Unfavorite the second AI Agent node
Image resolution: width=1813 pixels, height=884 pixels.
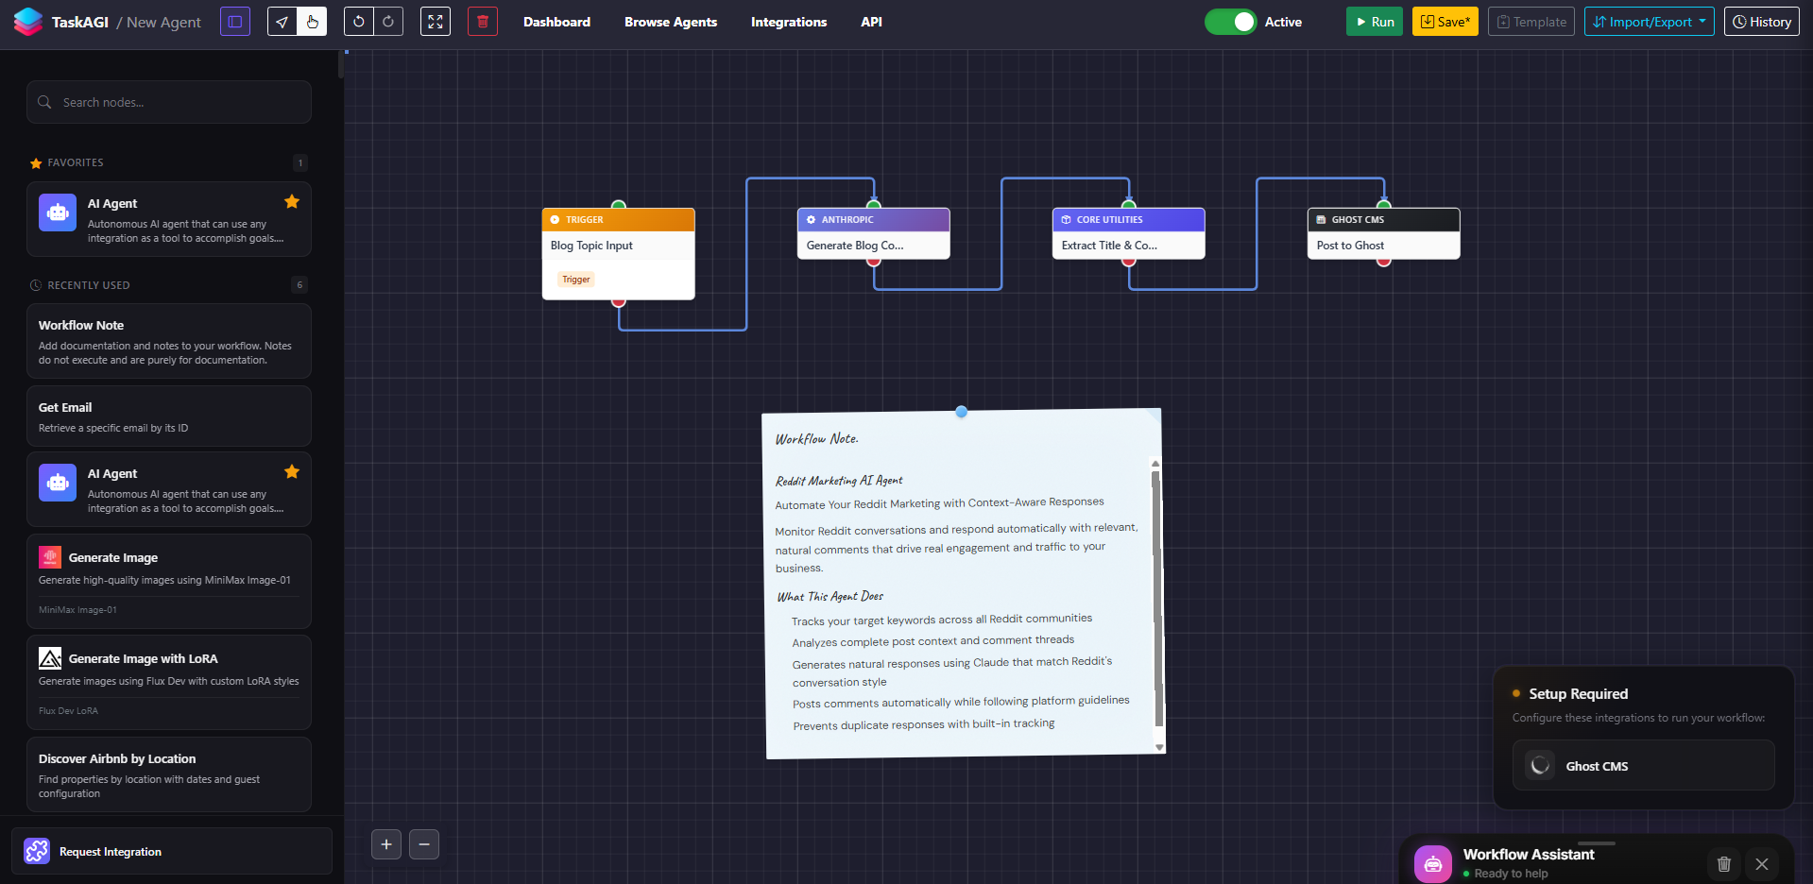click(291, 471)
